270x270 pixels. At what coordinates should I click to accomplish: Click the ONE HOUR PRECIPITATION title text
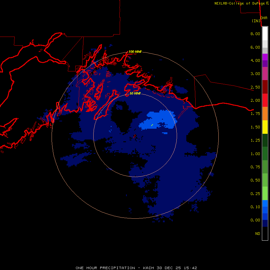pyautogui.click(x=105, y=268)
